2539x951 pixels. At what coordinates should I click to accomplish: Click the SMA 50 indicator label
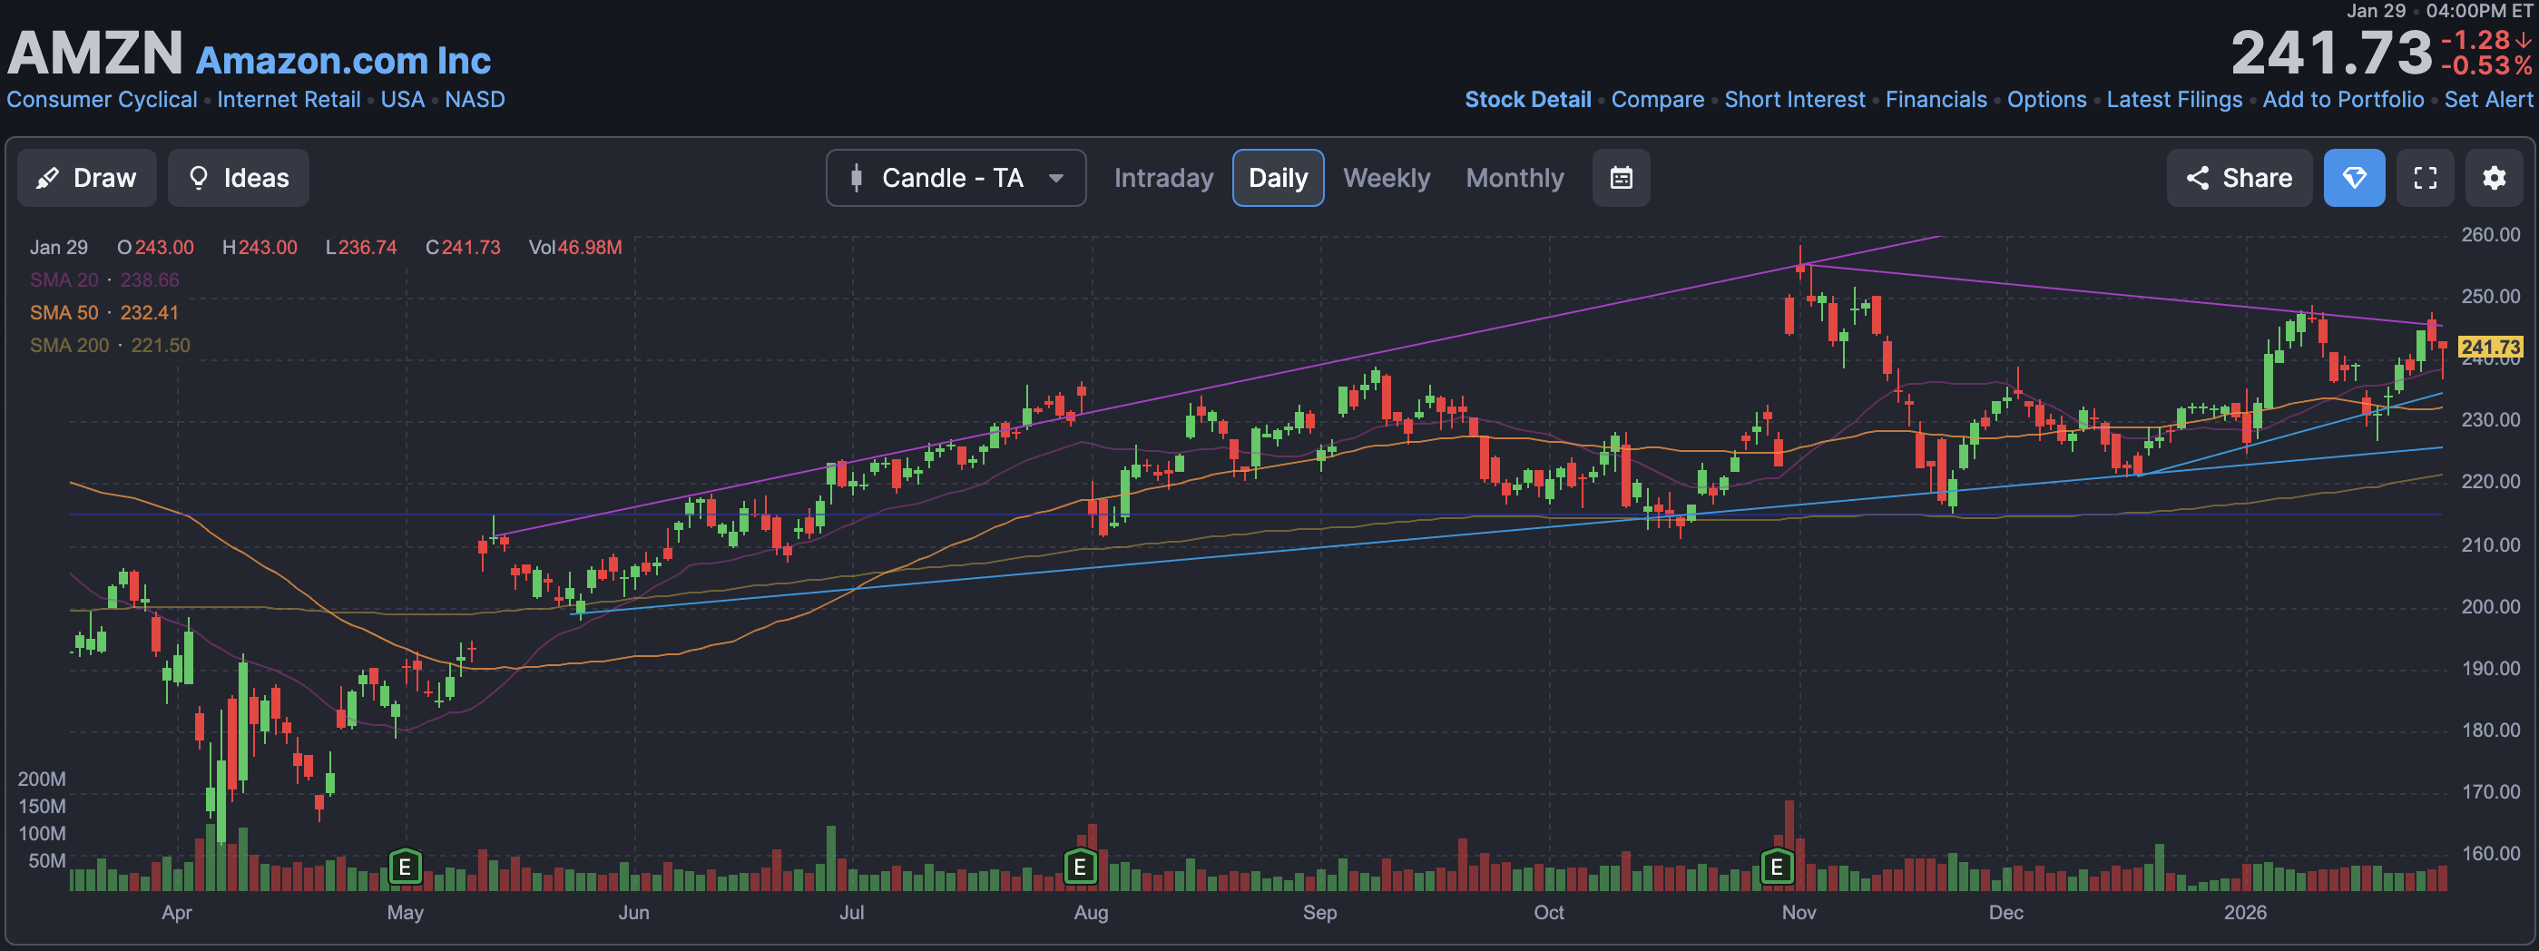64,312
